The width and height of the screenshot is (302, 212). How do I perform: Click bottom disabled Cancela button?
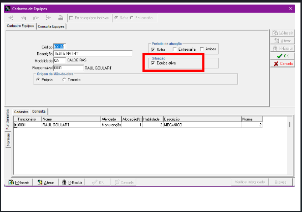coord(124,183)
